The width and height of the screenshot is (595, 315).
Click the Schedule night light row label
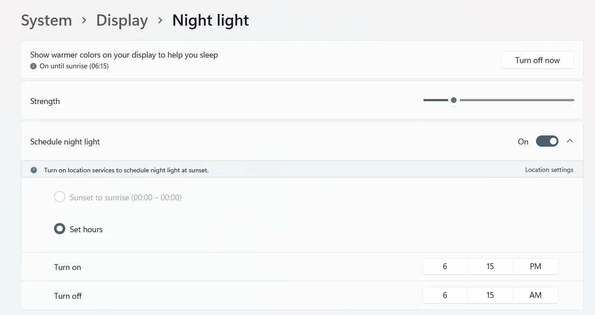[x=65, y=142]
